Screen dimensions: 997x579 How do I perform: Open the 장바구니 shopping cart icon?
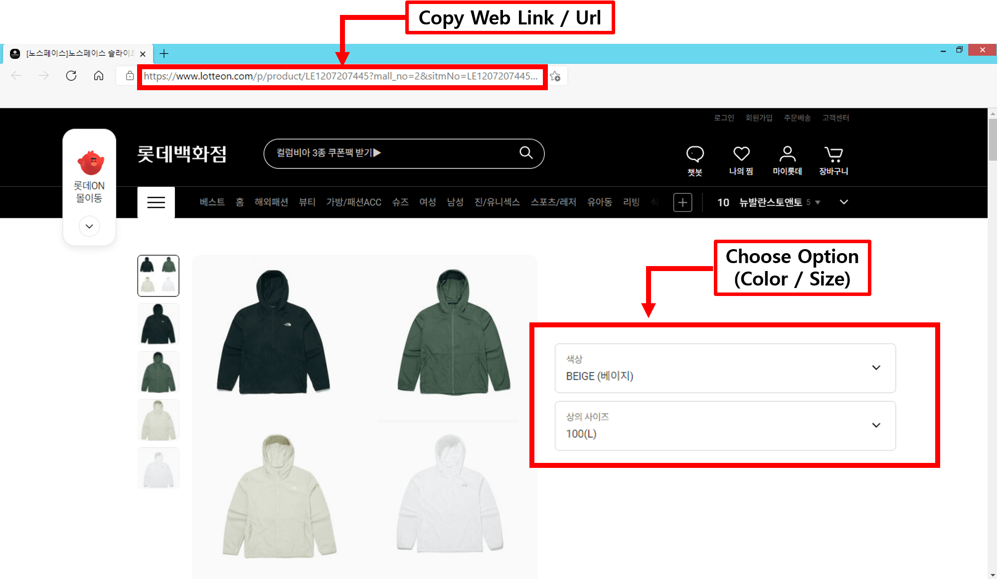(x=832, y=154)
